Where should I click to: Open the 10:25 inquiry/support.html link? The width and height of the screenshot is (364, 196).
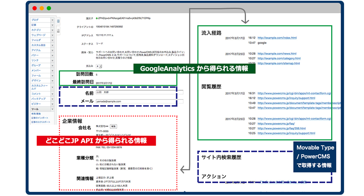(x=286, y=133)
